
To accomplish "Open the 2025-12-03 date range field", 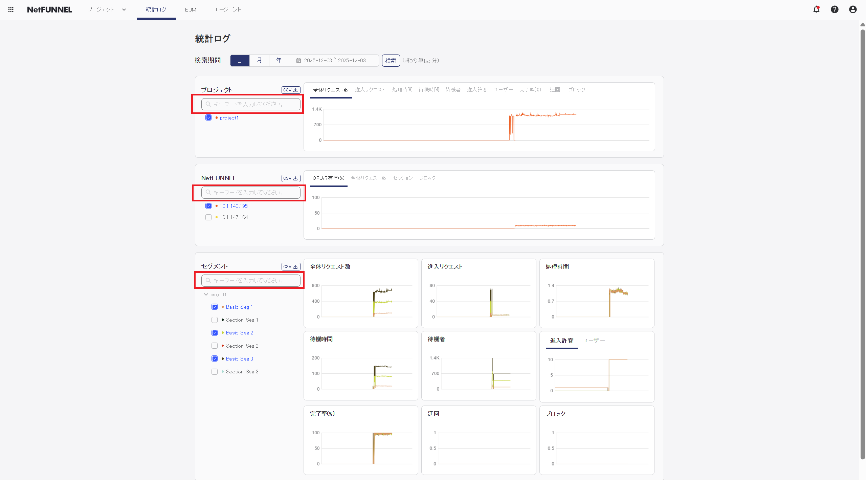I will point(335,60).
